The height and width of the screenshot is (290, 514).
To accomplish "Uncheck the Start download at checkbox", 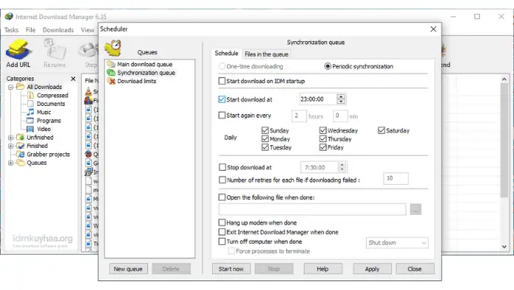I will [222, 99].
